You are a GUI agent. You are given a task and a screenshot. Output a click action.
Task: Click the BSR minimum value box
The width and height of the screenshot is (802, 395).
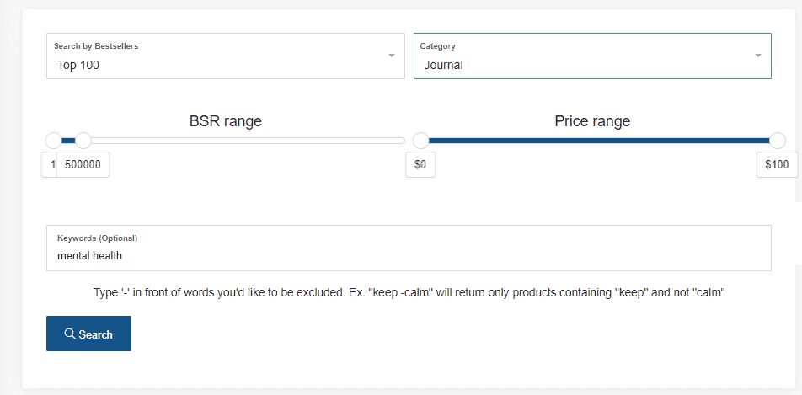49,165
